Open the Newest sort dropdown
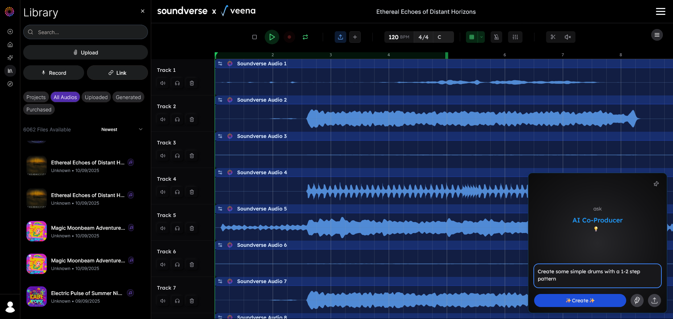Screen dimensions: 673x319 [x=122, y=130]
